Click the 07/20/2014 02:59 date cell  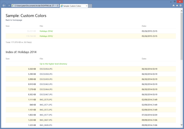(149, 115)
